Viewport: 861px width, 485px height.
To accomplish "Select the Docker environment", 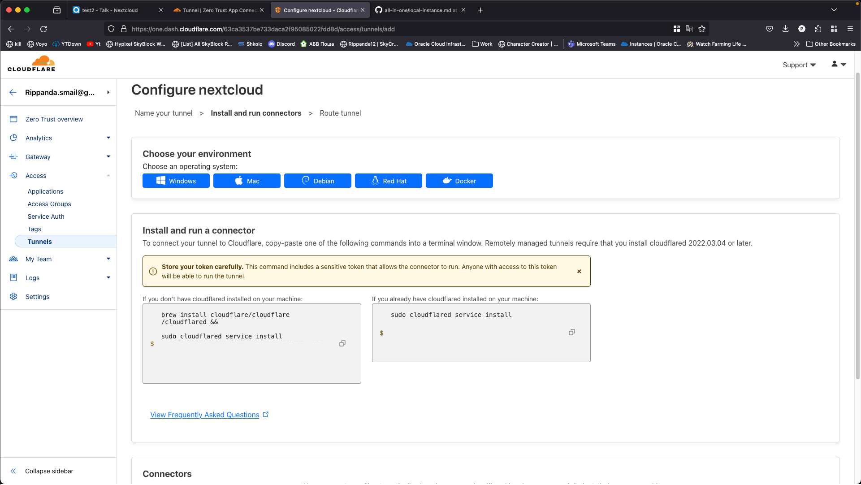I will pos(459,181).
